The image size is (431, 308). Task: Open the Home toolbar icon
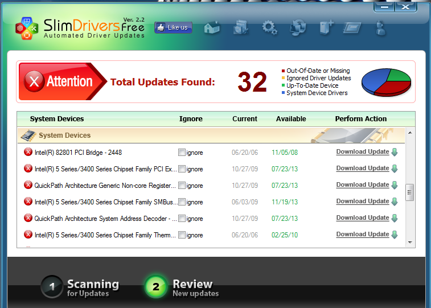[x=212, y=27]
